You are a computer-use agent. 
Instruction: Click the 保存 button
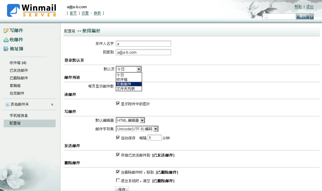tap(122, 189)
